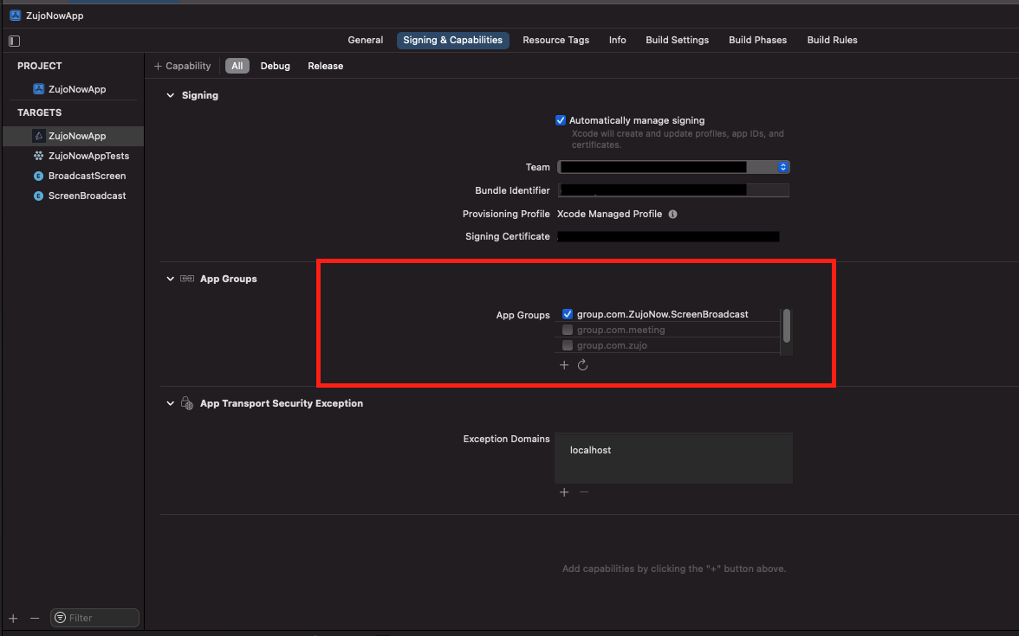Open the Build Phases tab
Screen dimensions: 1019x636
click(x=757, y=40)
